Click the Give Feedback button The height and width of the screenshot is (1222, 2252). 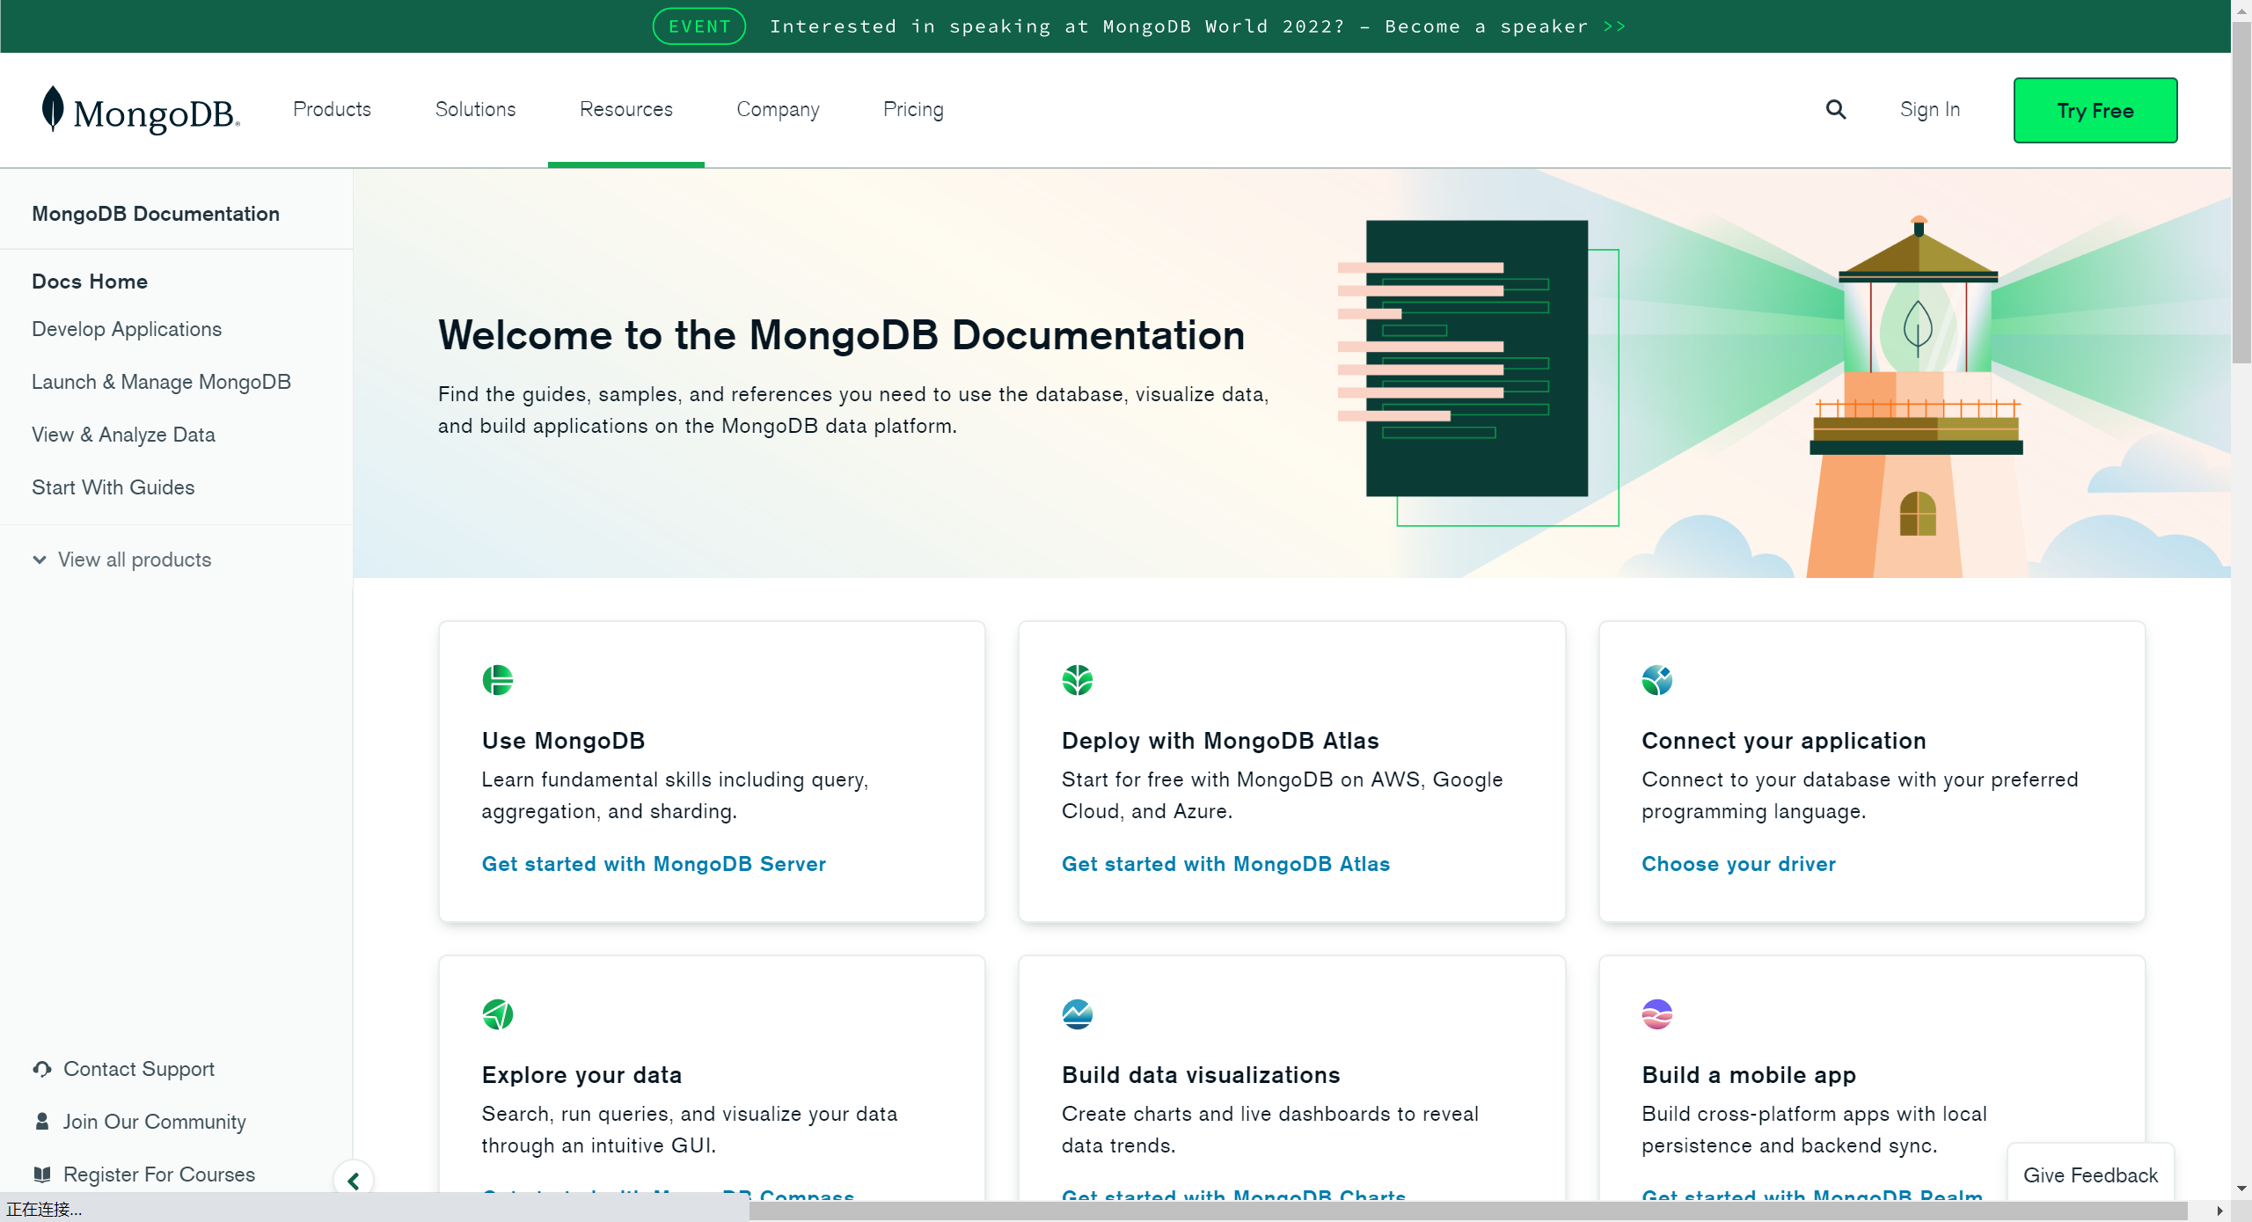(x=2089, y=1174)
